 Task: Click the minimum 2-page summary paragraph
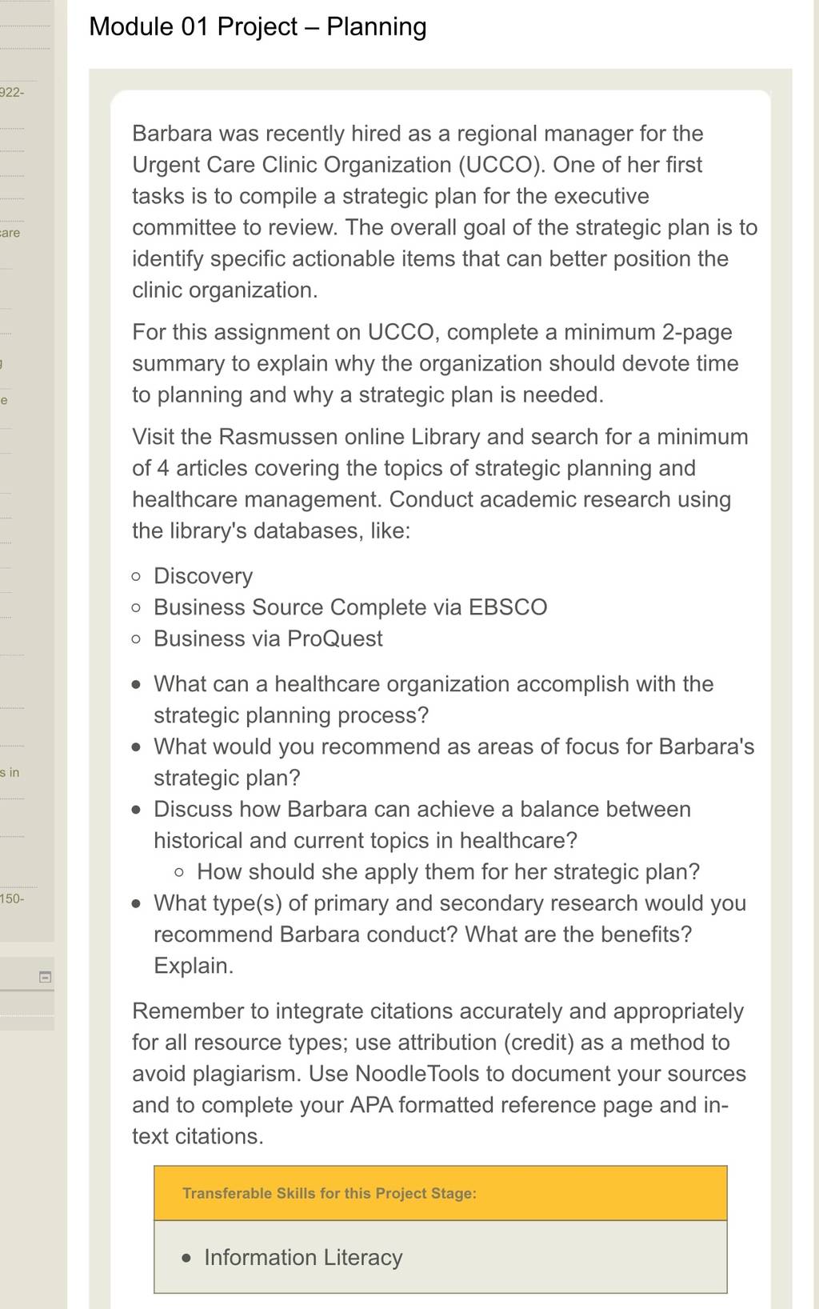pos(435,363)
